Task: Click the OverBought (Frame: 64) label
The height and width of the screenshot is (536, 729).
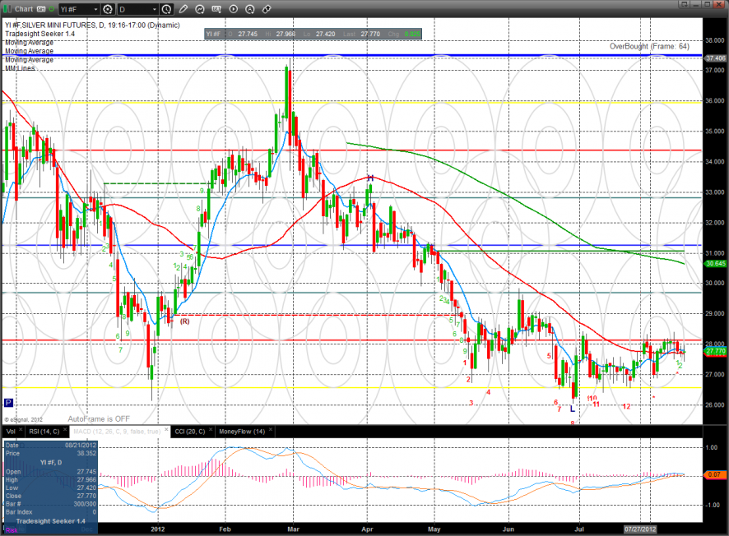Action: [x=649, y=46]
